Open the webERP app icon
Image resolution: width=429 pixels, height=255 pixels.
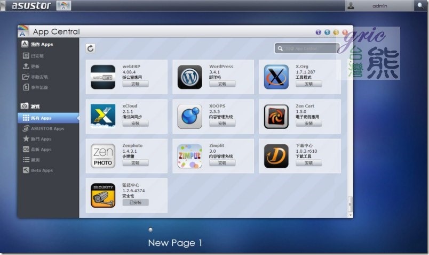coord(103,77)
